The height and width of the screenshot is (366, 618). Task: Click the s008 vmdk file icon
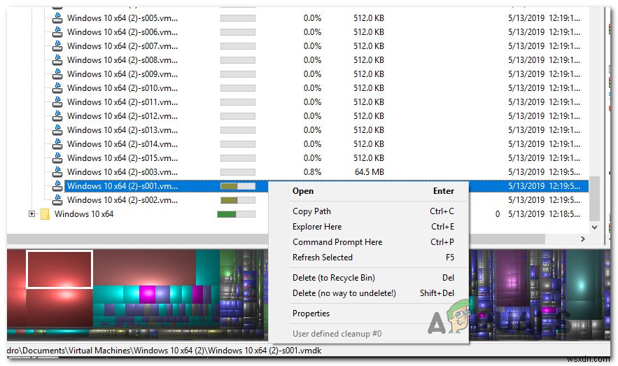[x=57, y=60]
